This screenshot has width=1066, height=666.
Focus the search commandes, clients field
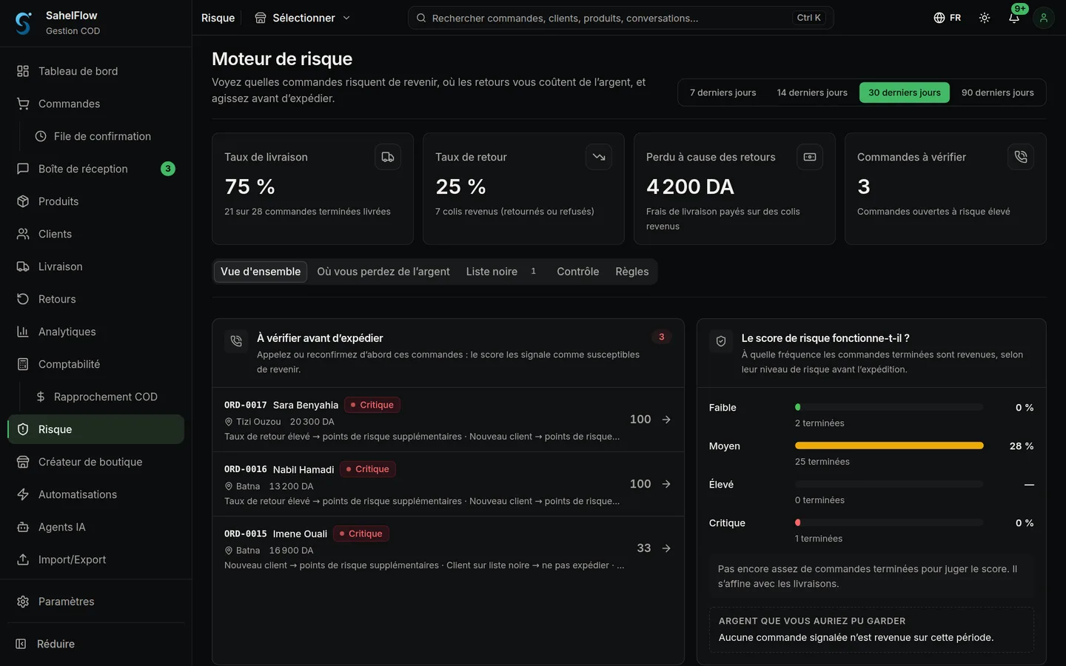[x=620, y=18]
